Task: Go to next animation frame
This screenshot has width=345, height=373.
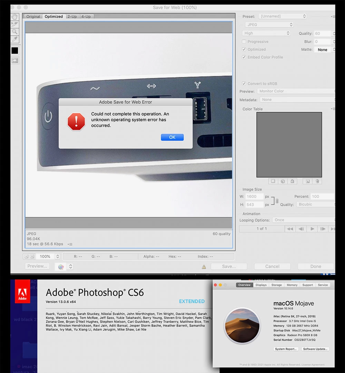Action: pyautogui.click(x=323, y=229)
